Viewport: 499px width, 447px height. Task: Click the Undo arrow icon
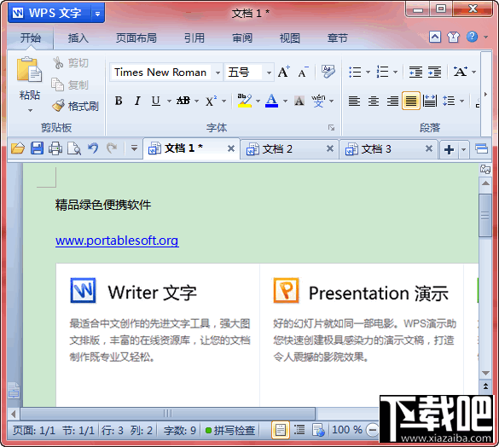tap(93, 148)
